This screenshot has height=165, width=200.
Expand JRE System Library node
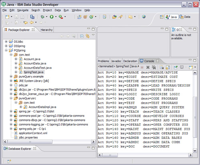point(11,81)
